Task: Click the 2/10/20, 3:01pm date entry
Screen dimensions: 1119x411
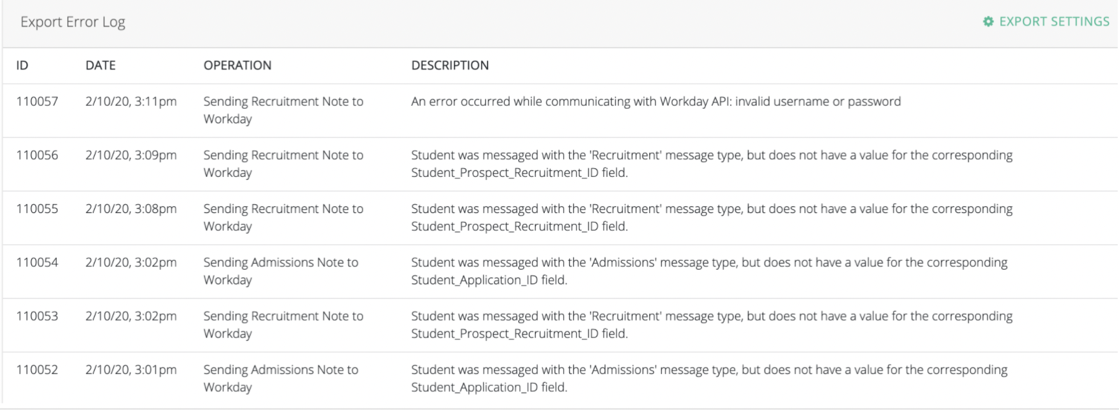Action: coord(131,370)
